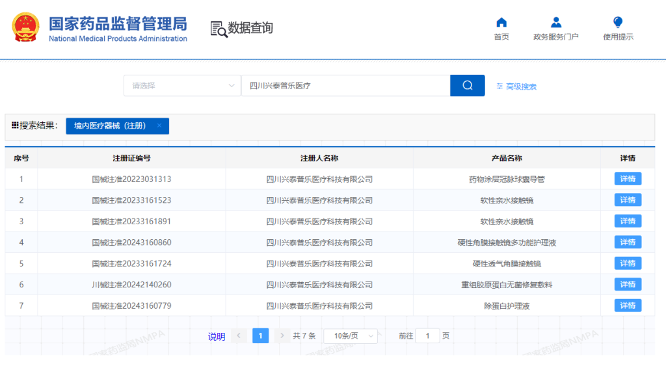The width and height of the screenshot is (666, 366).
Task: Open 详情 for 国械注准20233161891
Action: pyautogui.click(x=628, y=221)
